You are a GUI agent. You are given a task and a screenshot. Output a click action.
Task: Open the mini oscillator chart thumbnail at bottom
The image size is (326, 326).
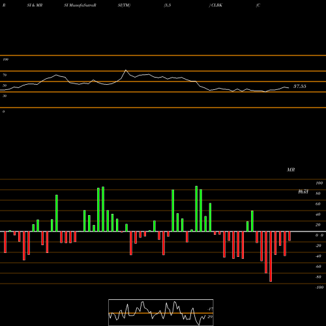161,312
